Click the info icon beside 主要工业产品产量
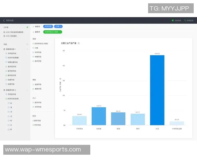 [79, 43]
